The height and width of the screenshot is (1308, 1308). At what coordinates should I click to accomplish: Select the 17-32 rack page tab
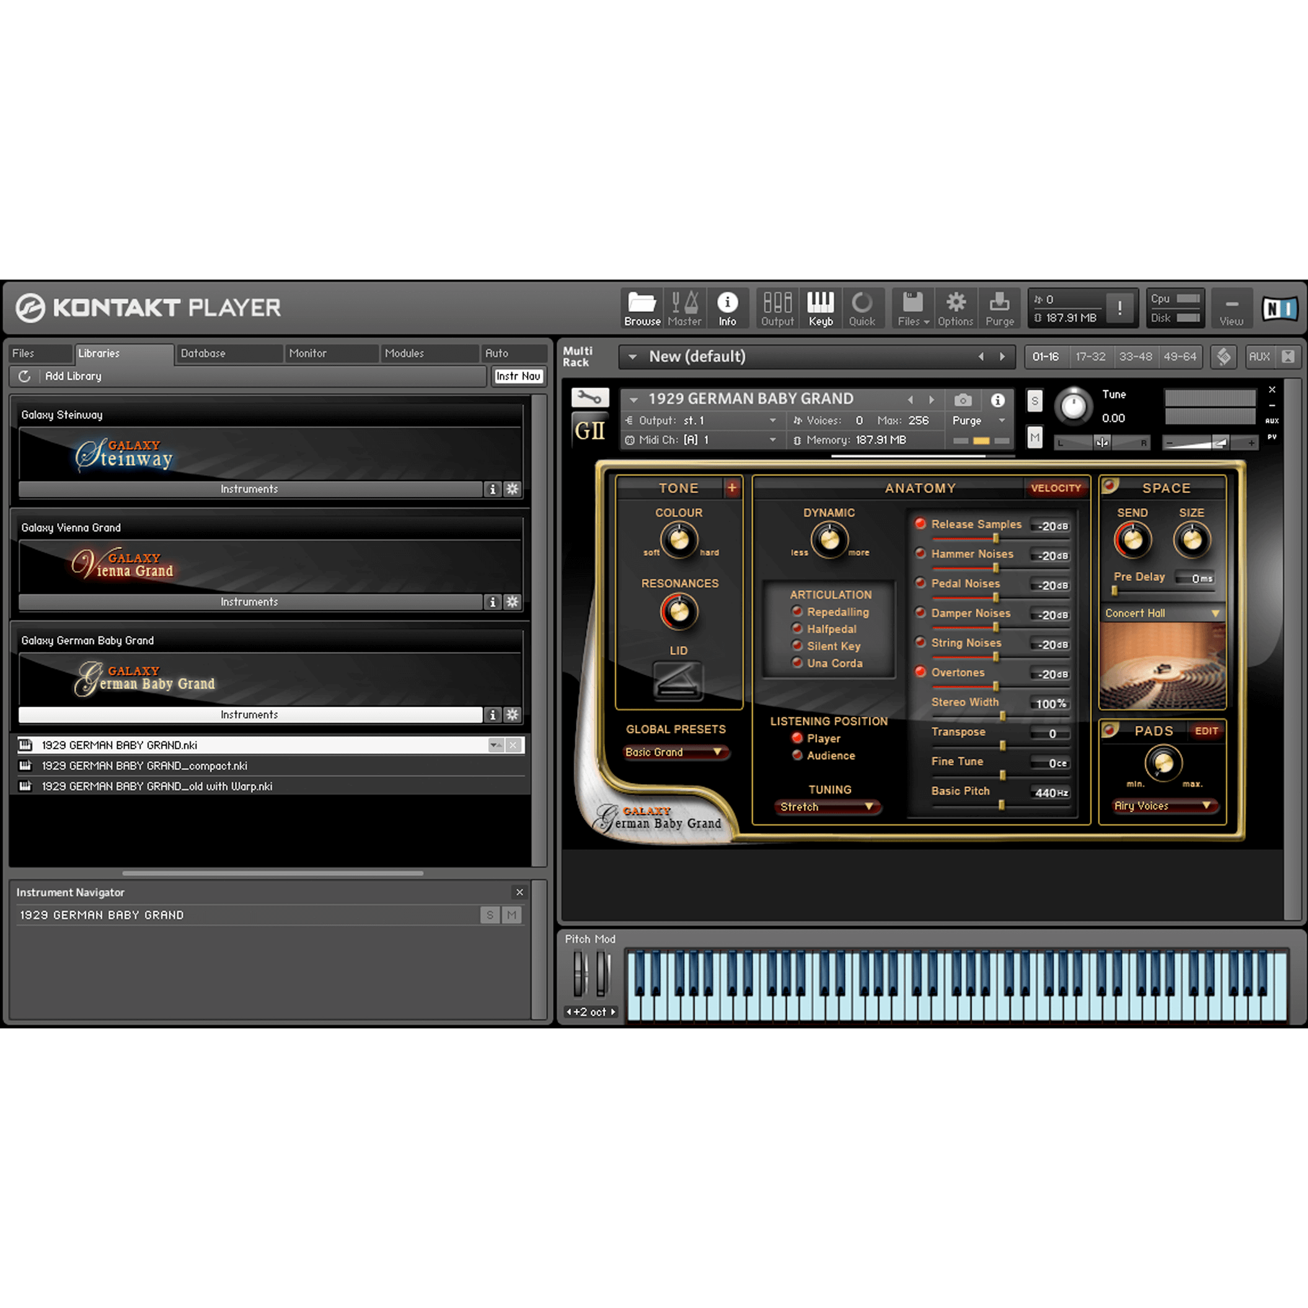1090,356
